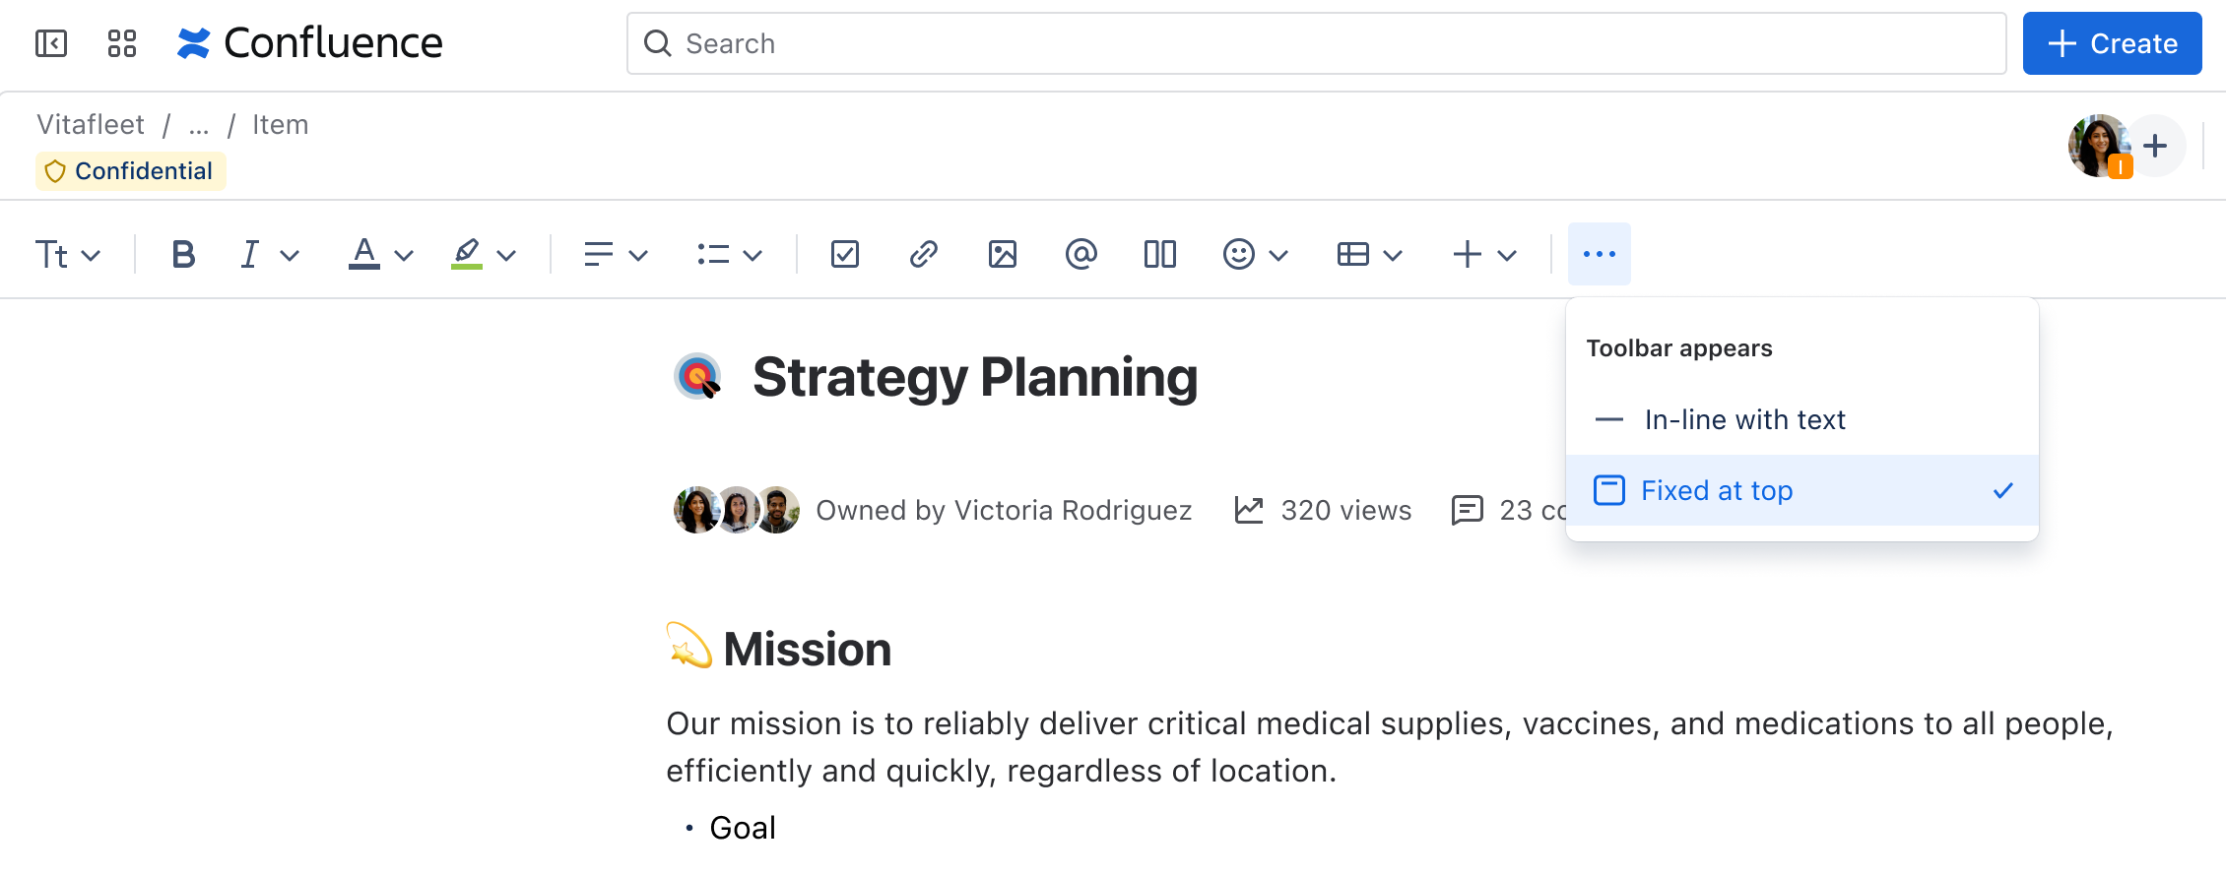This screenshot has width=2226, height=876.
Task: Open the insert table menu
Action: (x=1369, y=255)
